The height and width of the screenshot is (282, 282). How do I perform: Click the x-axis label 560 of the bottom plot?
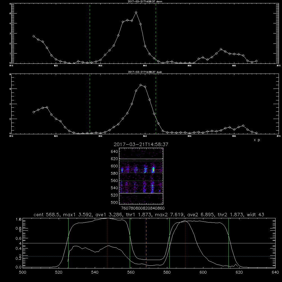tap(131, 272)
